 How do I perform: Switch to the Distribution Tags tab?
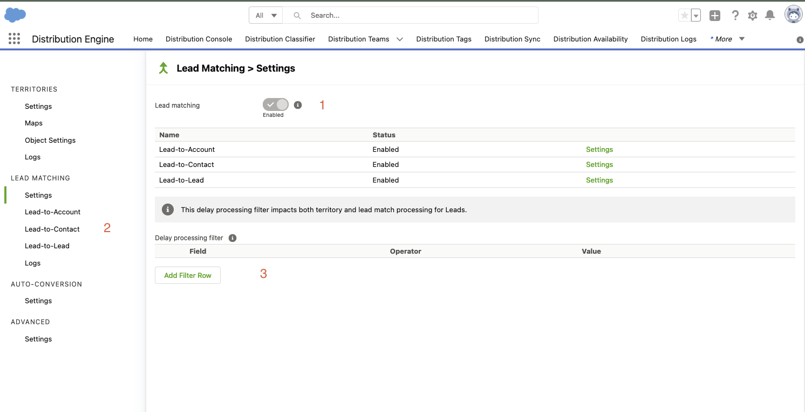[444, 39]
